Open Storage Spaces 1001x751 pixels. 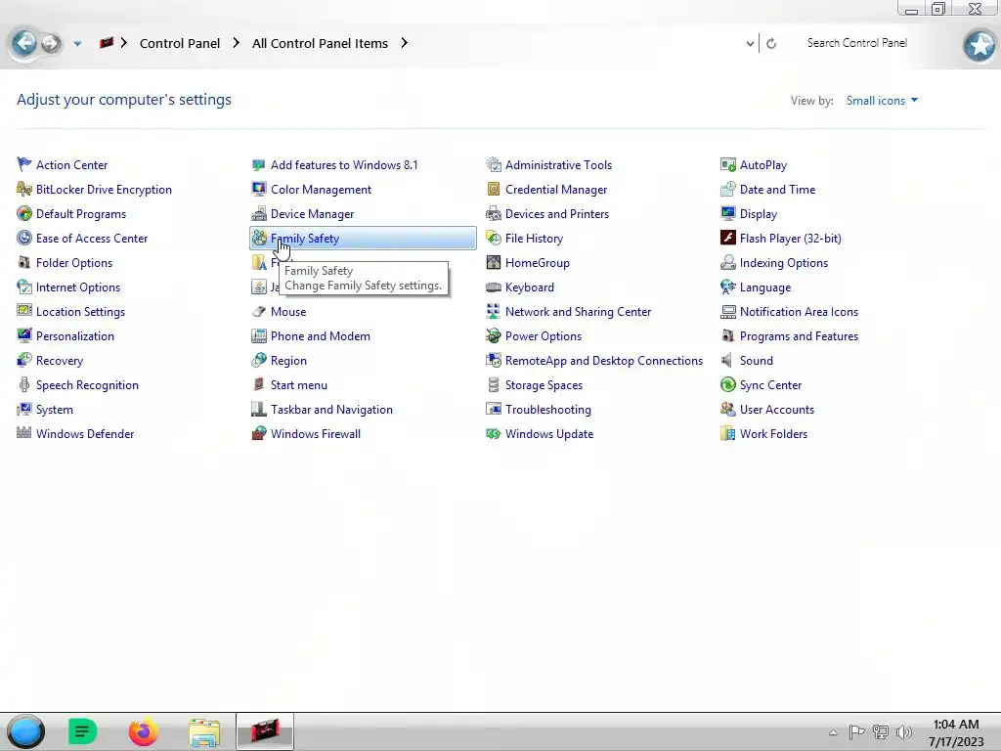544,385
